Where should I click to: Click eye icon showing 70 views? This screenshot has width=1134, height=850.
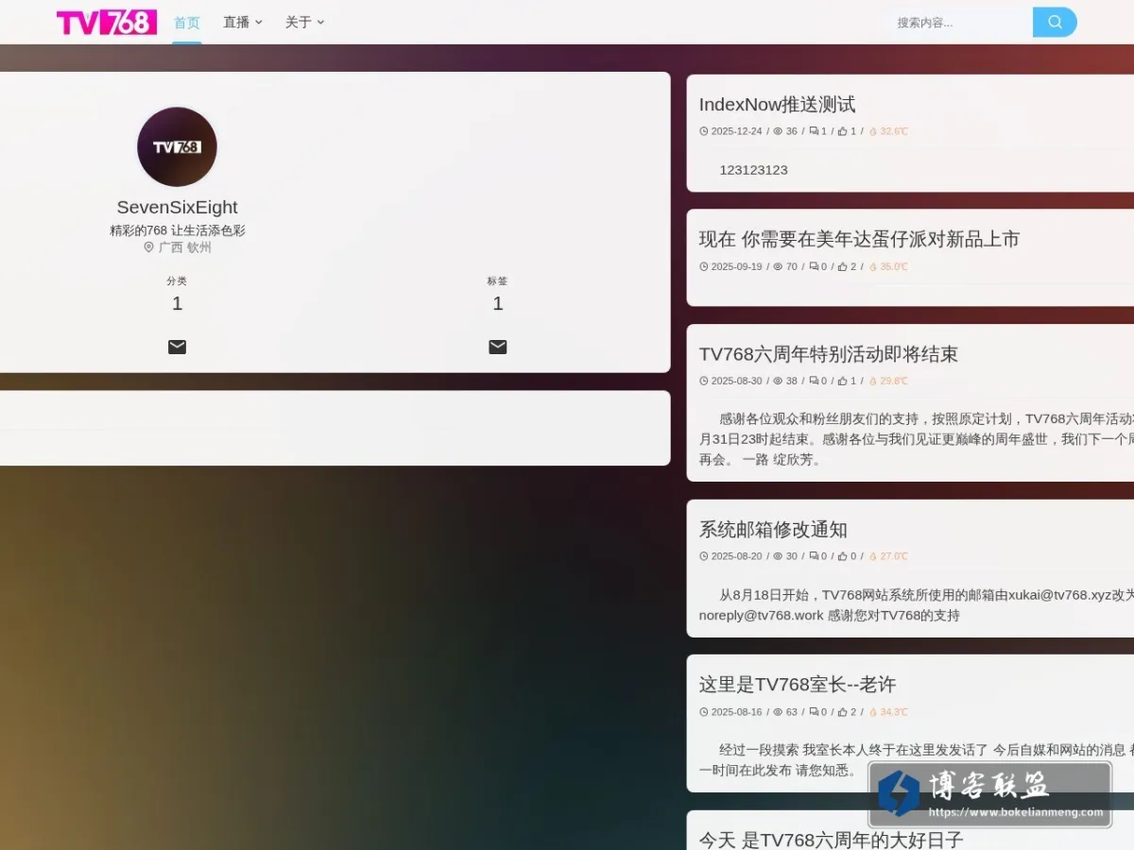[x=778, y=266]
